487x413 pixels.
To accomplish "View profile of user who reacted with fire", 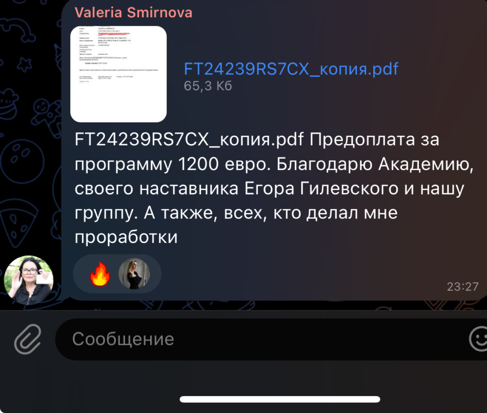I will [x=134, y=274].
